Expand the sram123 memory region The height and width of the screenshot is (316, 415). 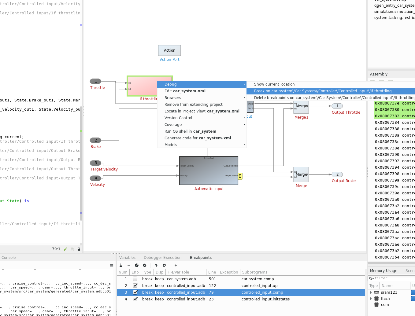point(371,292)
